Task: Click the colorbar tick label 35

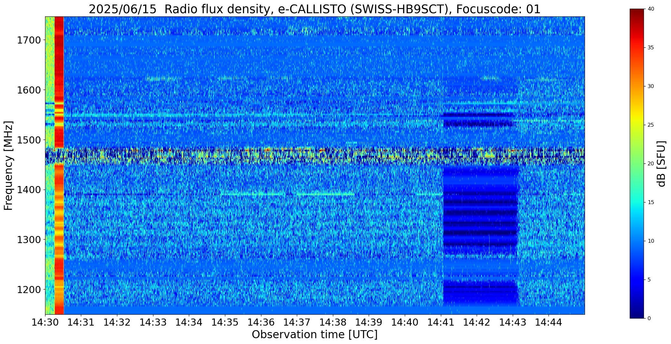Action: coord(650,48)
